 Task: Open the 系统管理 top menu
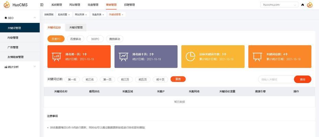coord(57,5)
